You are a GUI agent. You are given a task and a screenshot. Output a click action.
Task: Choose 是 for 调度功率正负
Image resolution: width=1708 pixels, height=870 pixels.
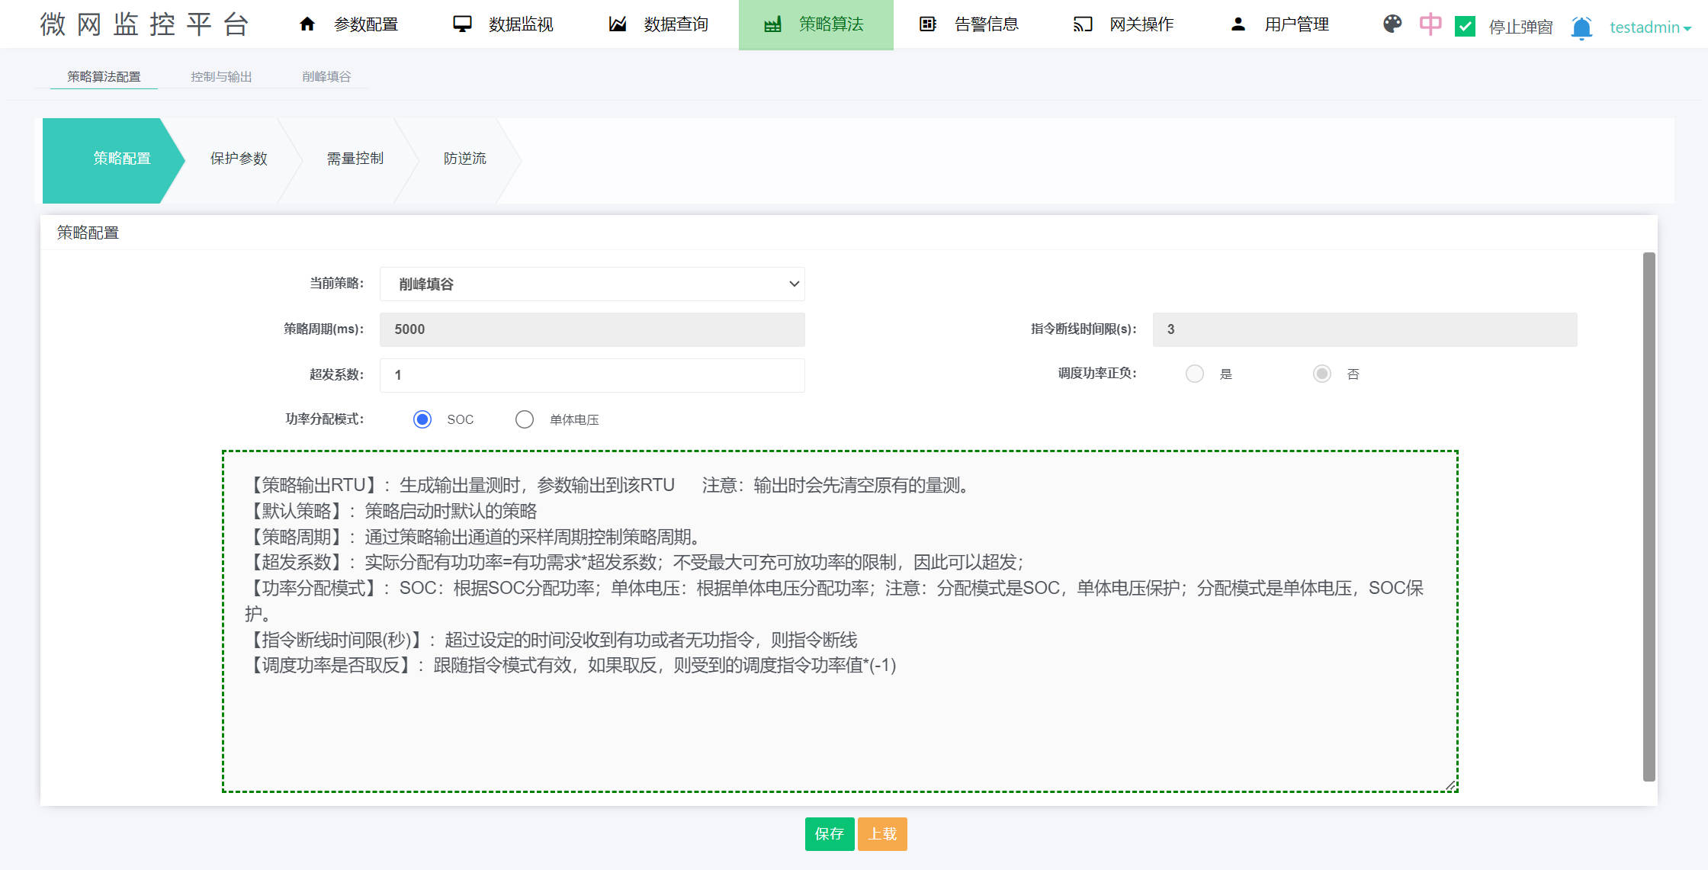(x=1195, y=374)
